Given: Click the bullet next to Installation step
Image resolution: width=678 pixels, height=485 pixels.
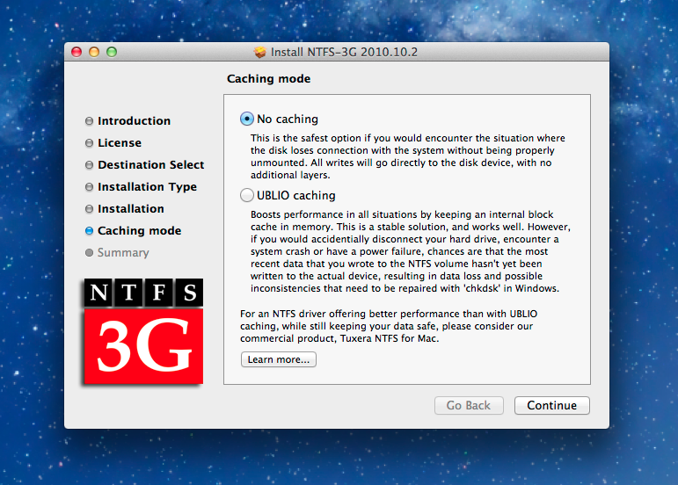Looking at the screenshot, I should [89, 209].
